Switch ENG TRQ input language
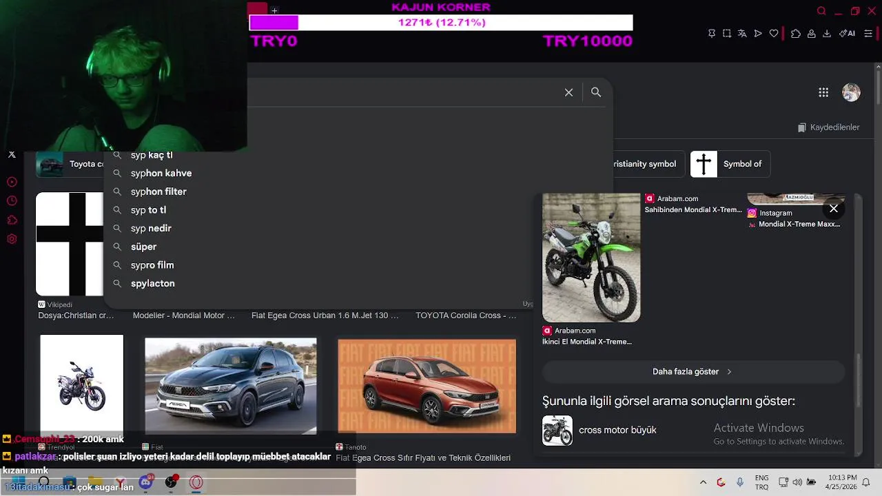The width and height of the screenshot is (882, 496). (x=761, y=482)
